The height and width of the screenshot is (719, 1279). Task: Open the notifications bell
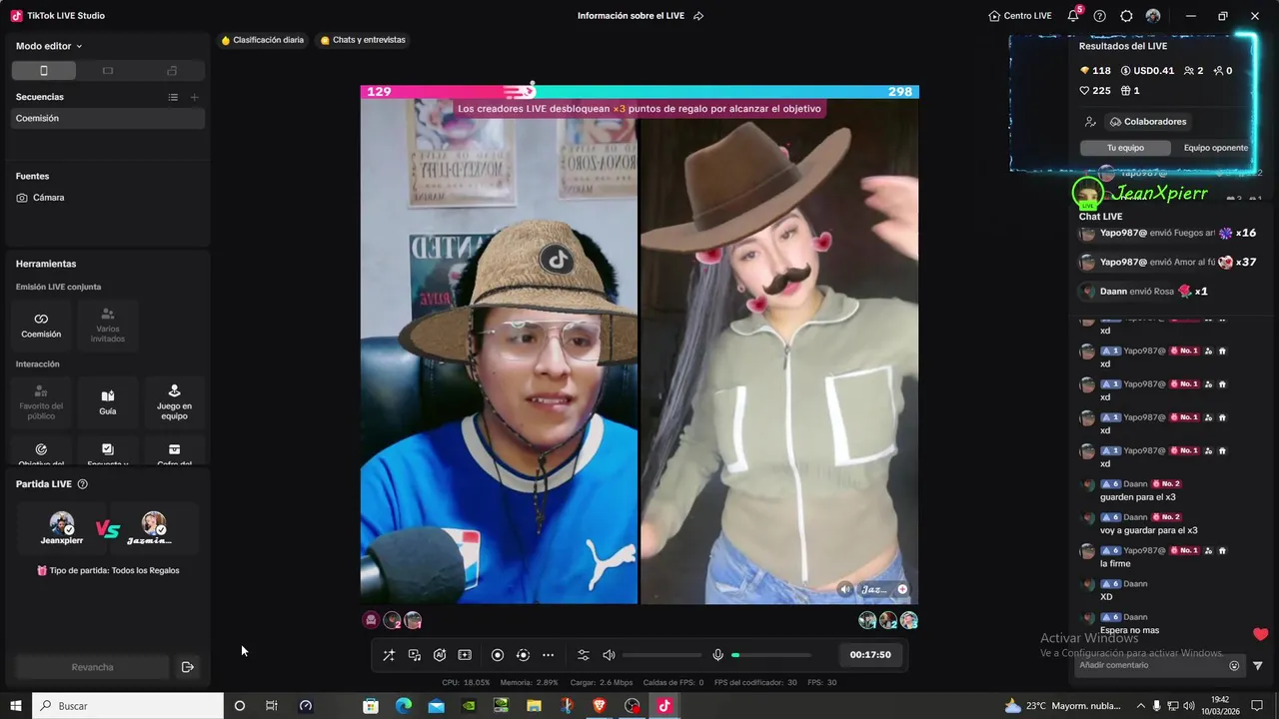click(x=1073, y=16)
